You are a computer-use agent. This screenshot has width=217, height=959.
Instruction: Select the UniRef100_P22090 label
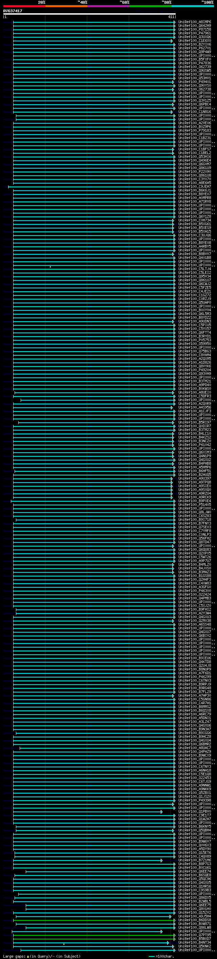[x=194, y=171]
